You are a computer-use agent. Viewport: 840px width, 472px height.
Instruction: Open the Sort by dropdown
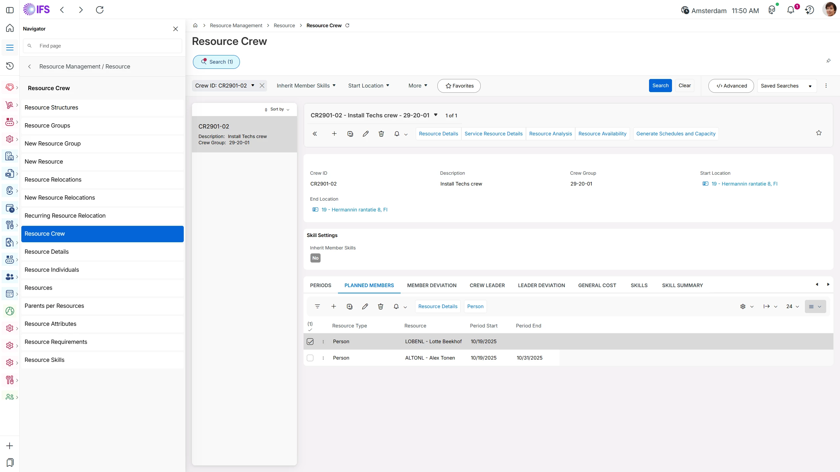pyautogui.click(x=277, y=109)
